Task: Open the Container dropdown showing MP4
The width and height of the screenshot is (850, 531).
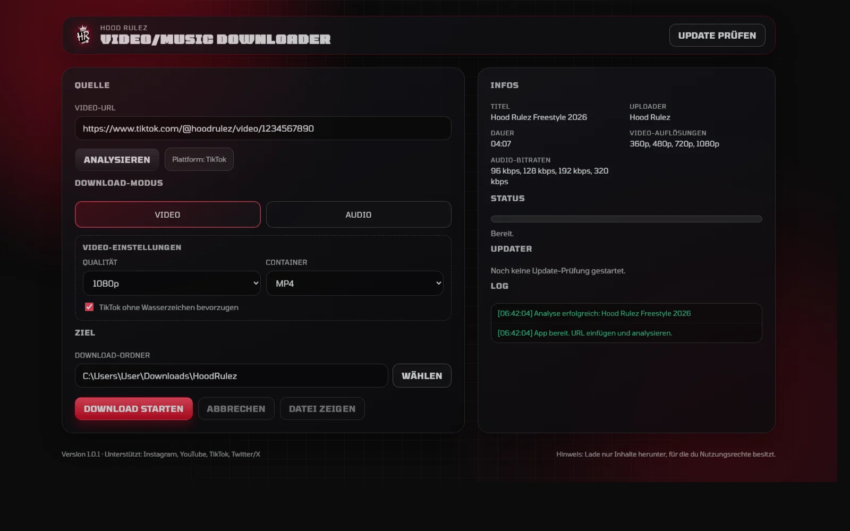Action: coord(354,283)
